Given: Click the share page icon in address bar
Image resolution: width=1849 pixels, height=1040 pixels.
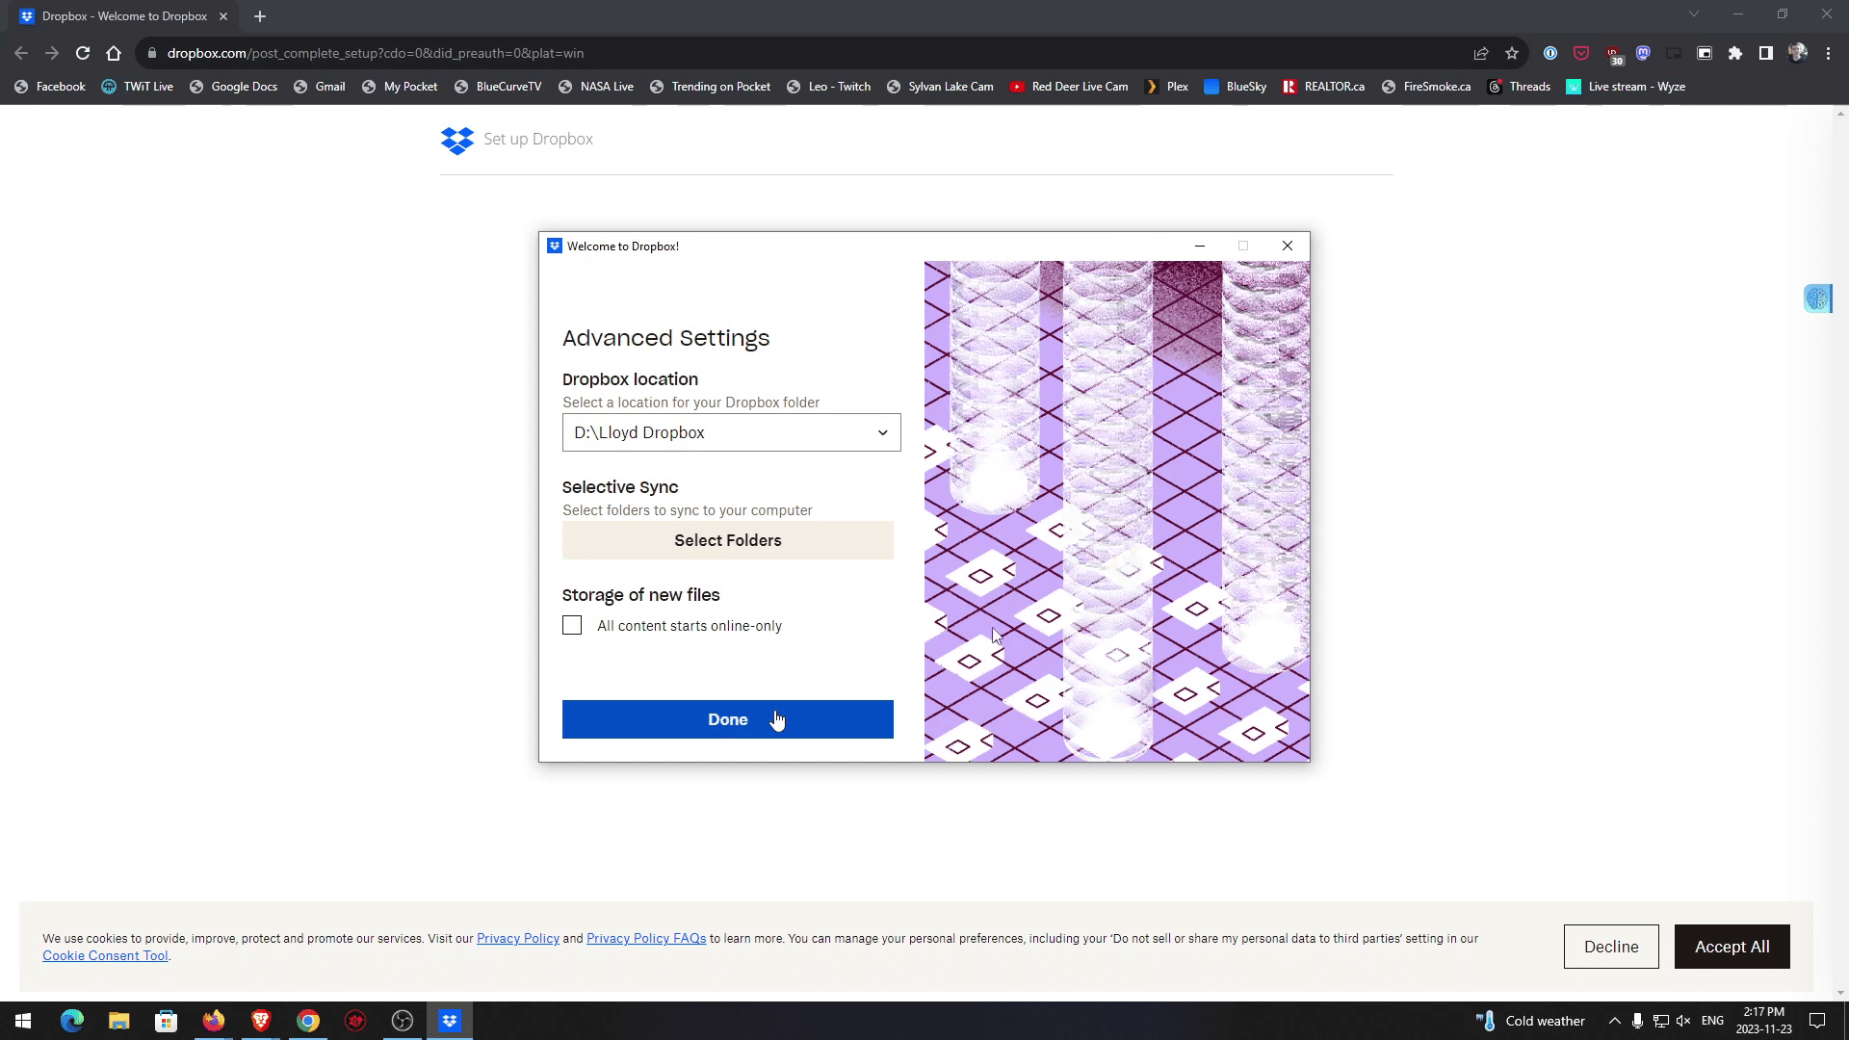Looking at the screenshot, I should (x=1481, y=53).
